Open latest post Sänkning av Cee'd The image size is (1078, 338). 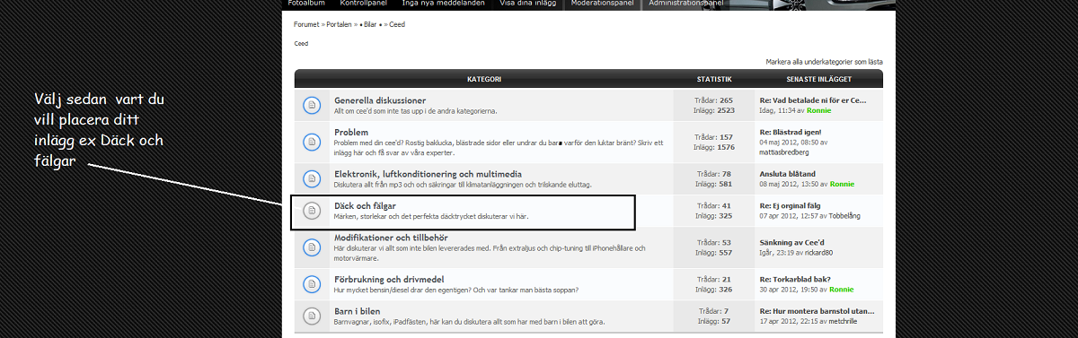[x=791, y=242]
